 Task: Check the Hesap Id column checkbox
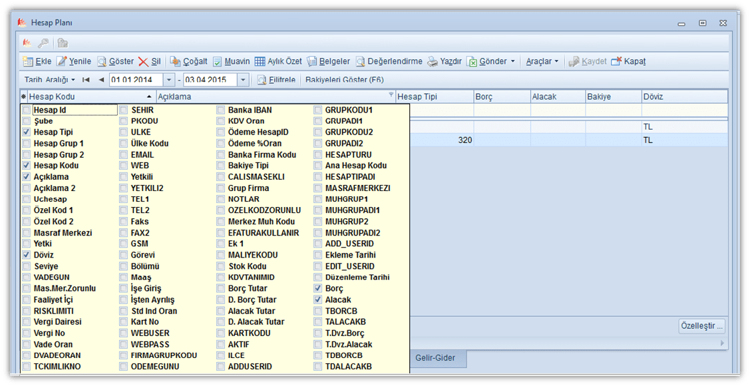click(27, 110)
